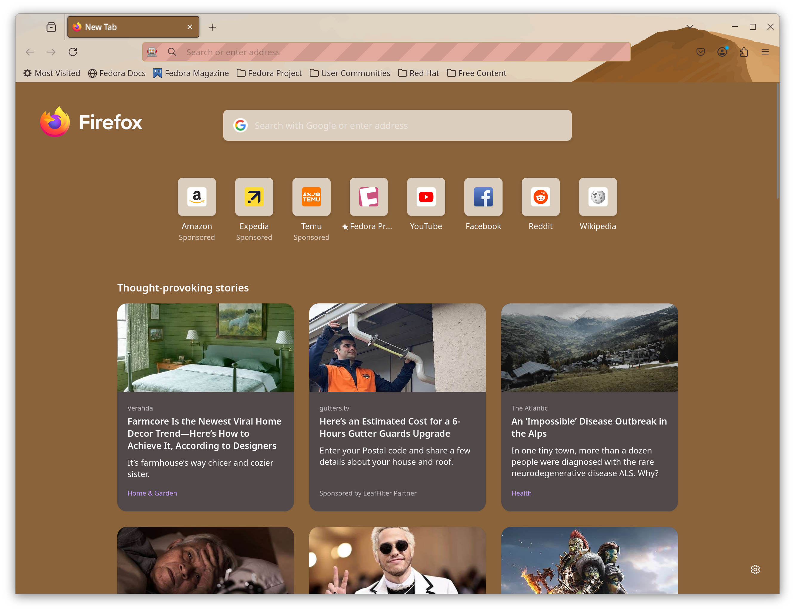Click the Google icon in the page search box

coord(240,126)
